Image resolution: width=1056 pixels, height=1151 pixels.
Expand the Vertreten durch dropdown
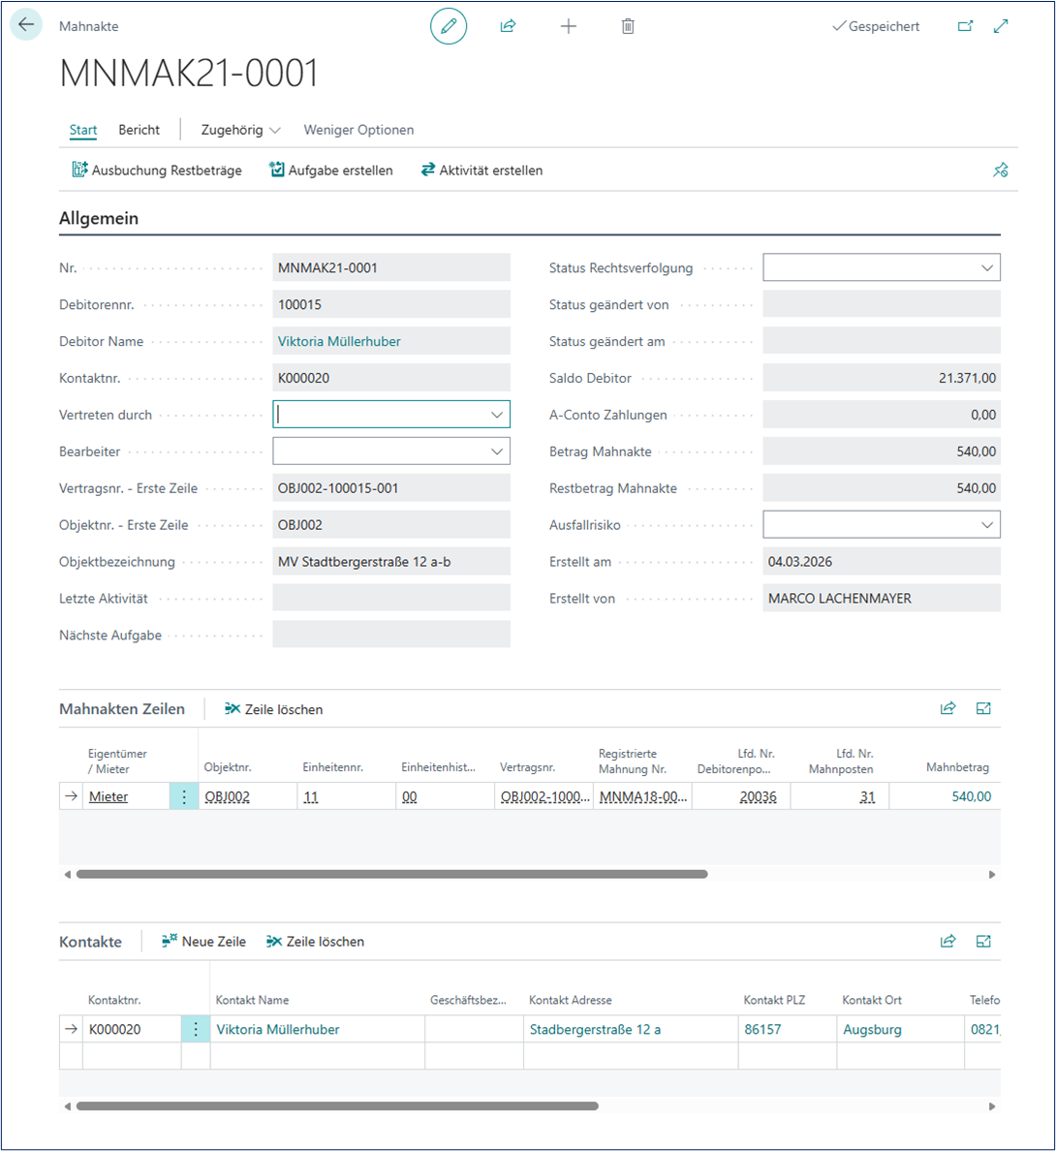point(497,415)
